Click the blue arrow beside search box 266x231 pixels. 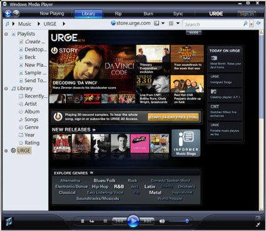[x=258, y=23]
